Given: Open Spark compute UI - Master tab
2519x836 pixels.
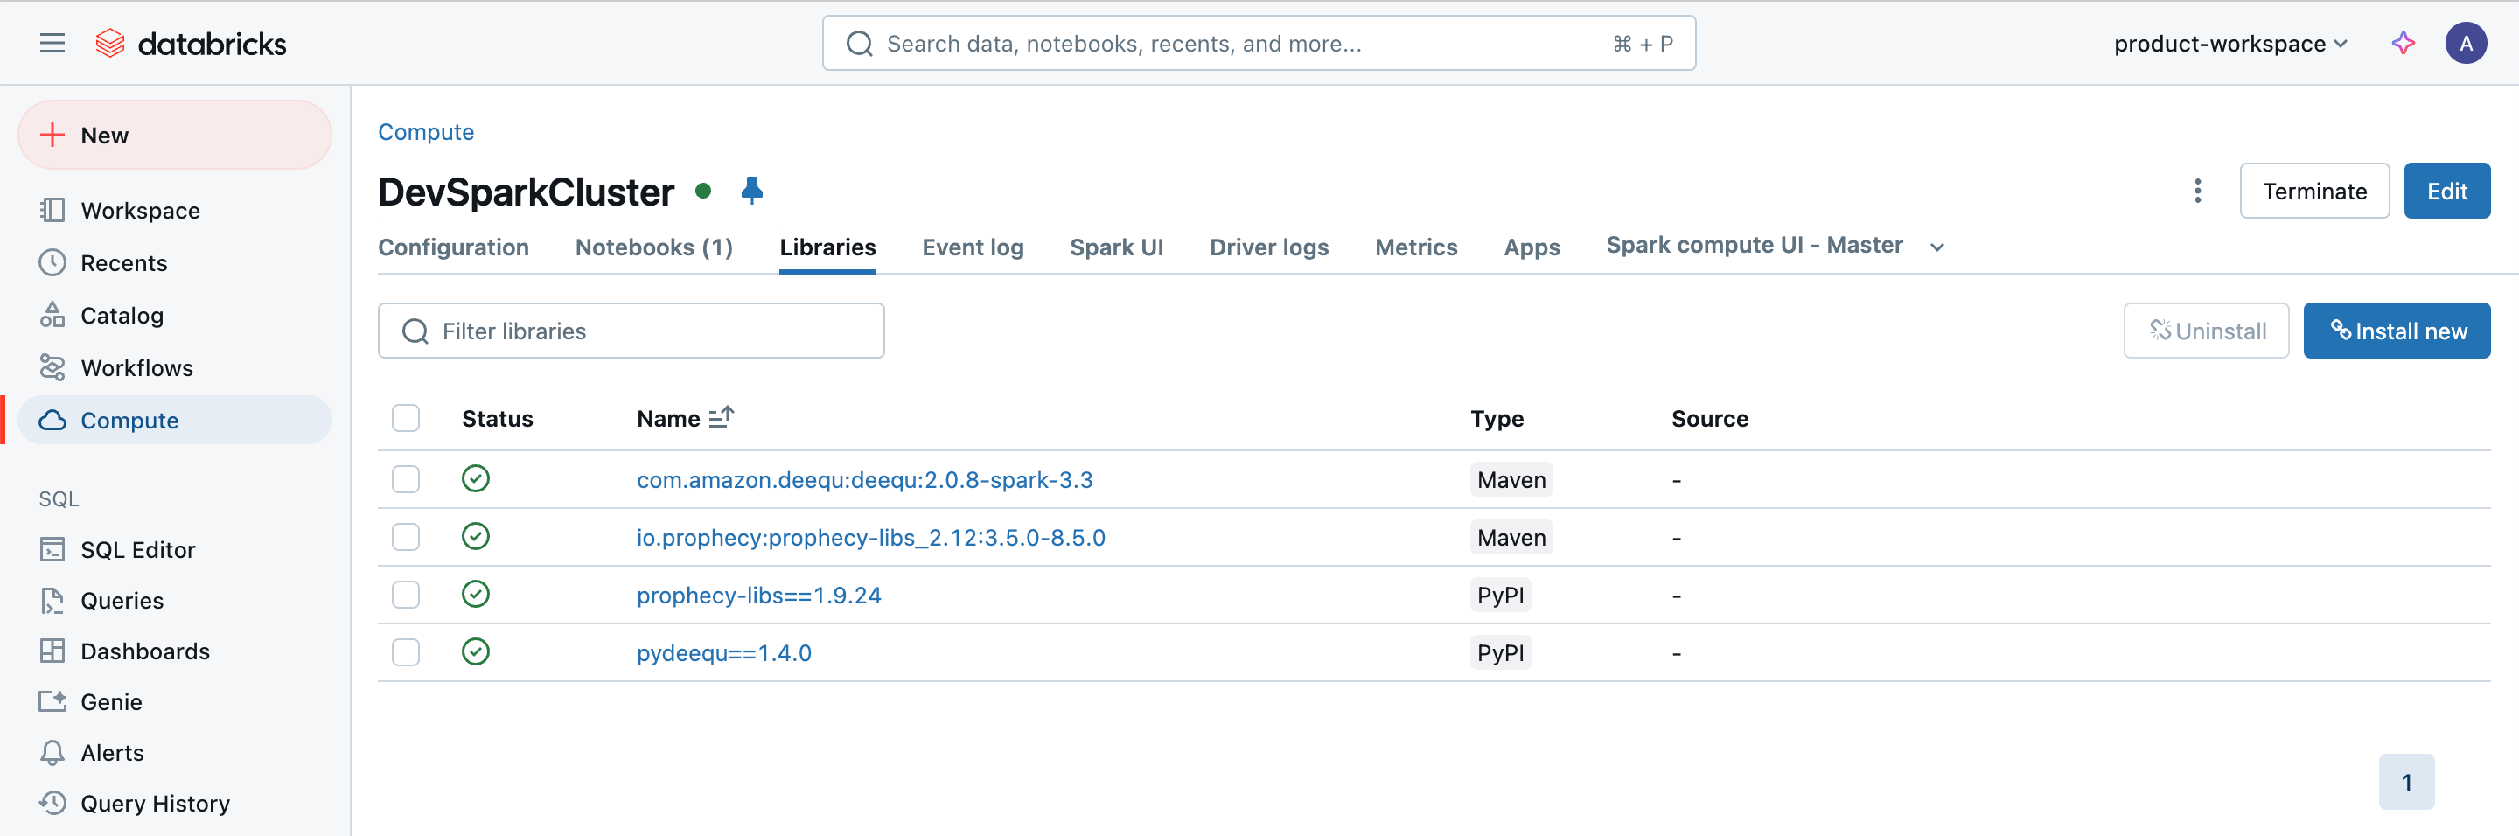Looking at the screenshot, I should tap(1755, 245).
